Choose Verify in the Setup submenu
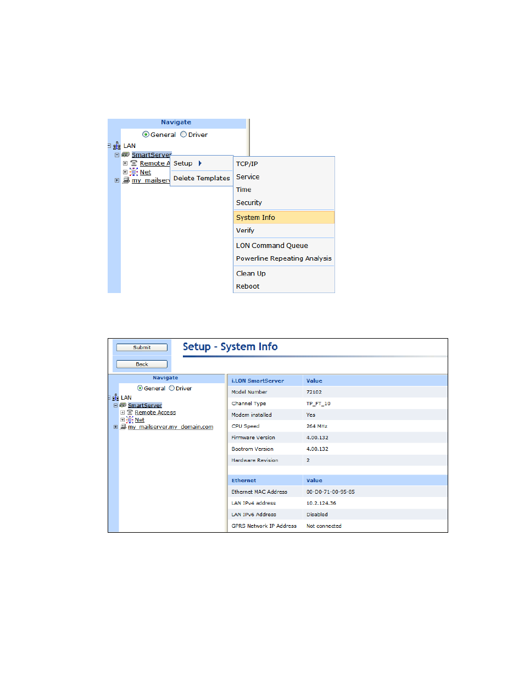The height and width of the screenshot is (679, 524). [x=284, y=230]
